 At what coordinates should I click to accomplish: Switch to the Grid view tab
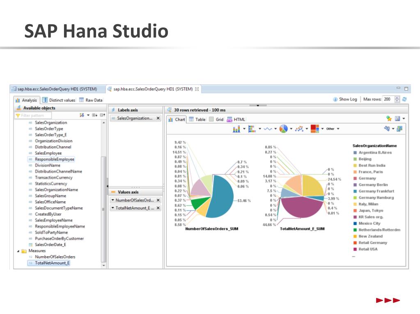coord(216,120)
